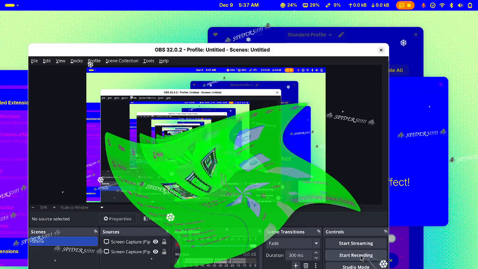The width and height of the screenshot is (478, 269).
Task: Click the pencil edit icon beside Standard Profile
Action: pos(341,35)
